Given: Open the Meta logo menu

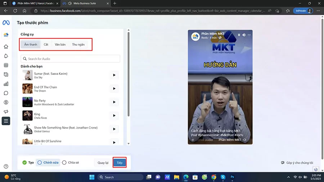Looking at the screenshot, I should coord(6,23).
